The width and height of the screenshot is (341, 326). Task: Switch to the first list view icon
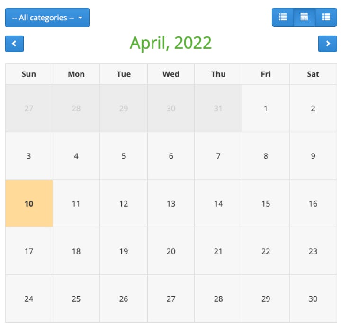282,17
